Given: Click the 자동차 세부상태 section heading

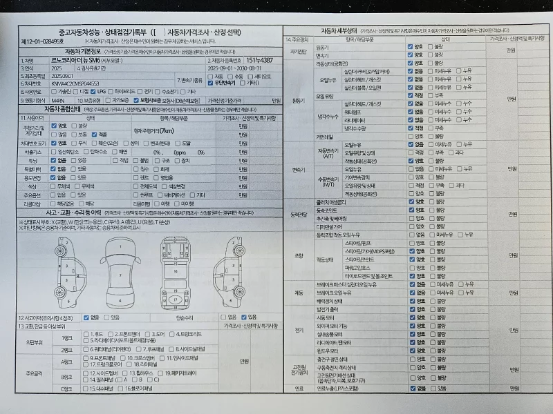Looking at the screenshot, I should pyautogui.click(x=338, y=30).
